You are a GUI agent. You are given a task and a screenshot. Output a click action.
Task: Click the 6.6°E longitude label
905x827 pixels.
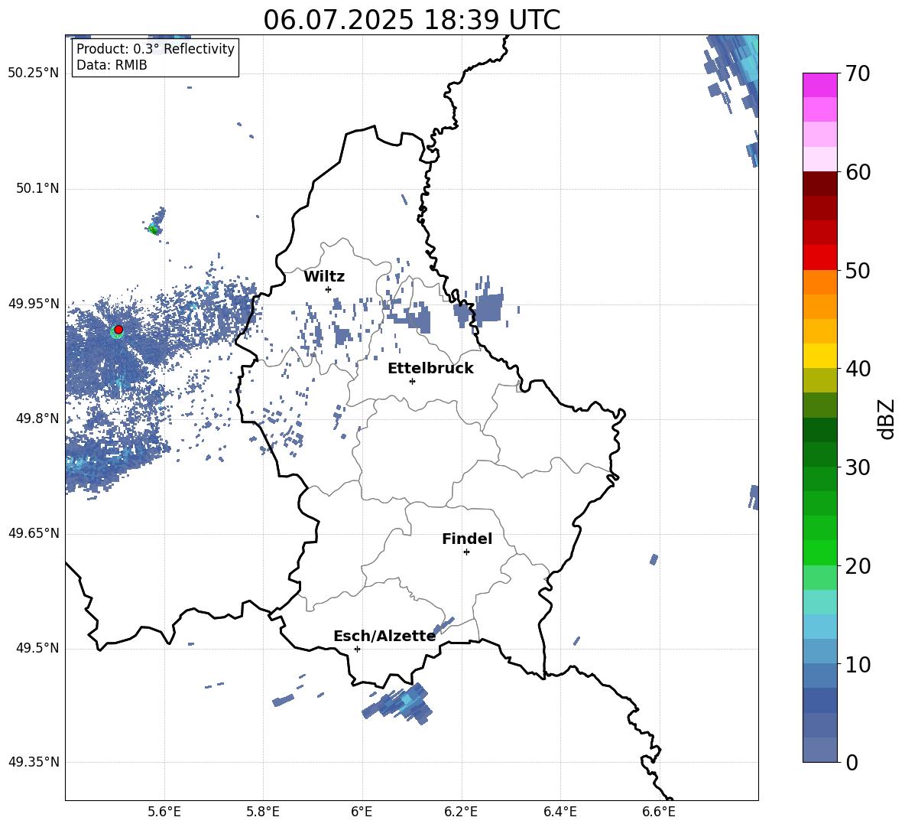click(x=659, y=812)
